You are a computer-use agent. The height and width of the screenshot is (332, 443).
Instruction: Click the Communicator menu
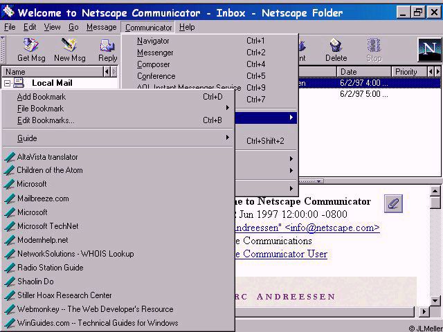[x=148, y=28]
